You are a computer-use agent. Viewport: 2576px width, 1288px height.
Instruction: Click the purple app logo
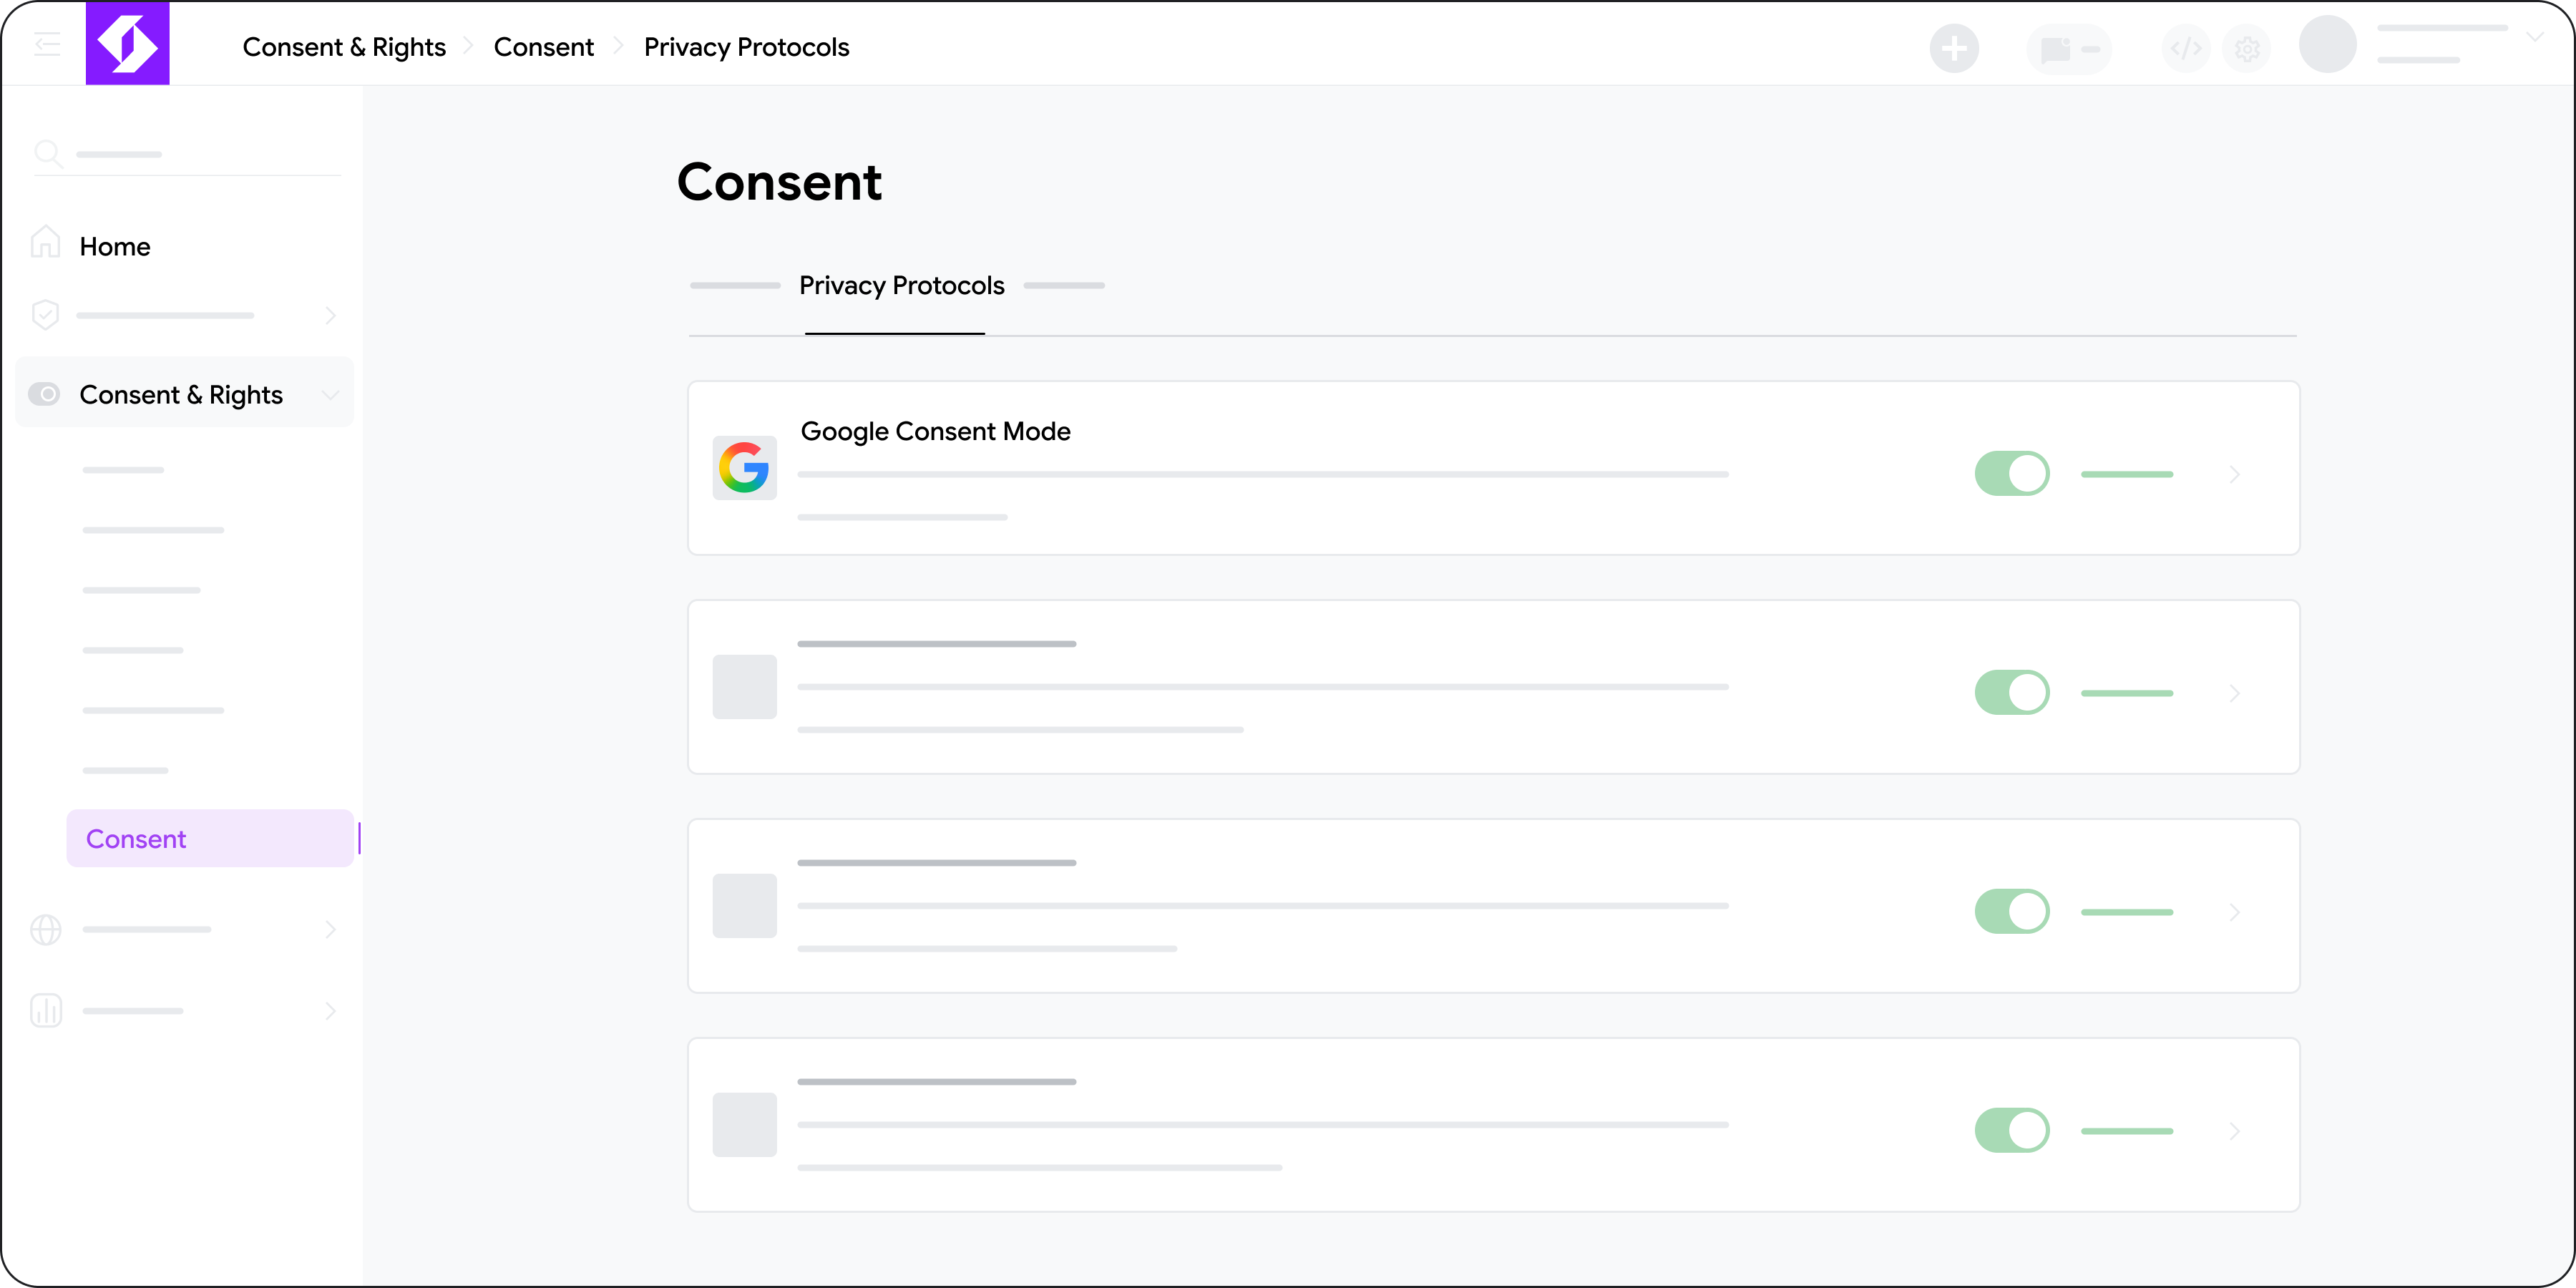click(x=127, y=43)
